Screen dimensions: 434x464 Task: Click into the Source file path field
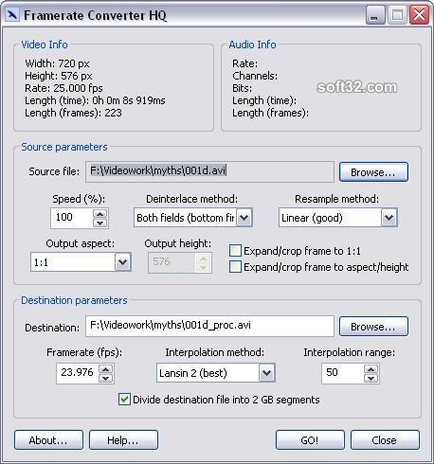(209, 171)
